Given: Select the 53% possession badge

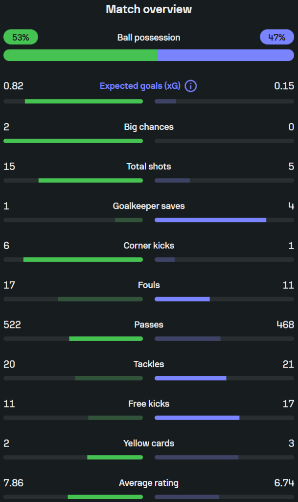Looking at the screenshot, I should 21,37.
